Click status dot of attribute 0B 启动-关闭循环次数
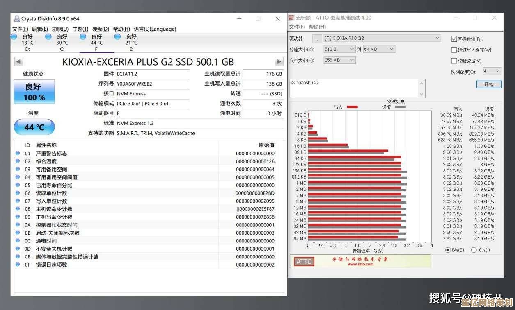The height and width of the screenshot is (310, 515). pyautogui.click(x=18, y=233)
